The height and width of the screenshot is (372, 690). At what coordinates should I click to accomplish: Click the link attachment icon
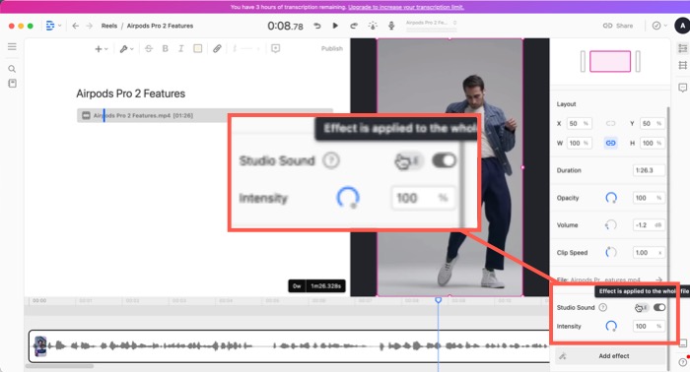tap(217, 48)
